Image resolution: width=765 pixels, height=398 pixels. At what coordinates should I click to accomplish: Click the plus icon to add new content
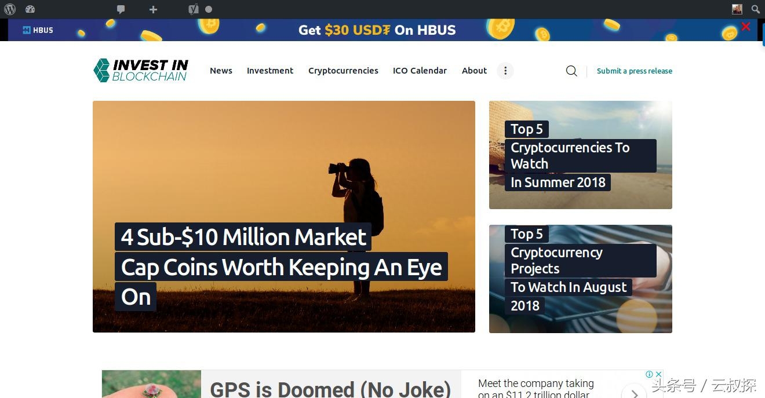tap(153, 9)
